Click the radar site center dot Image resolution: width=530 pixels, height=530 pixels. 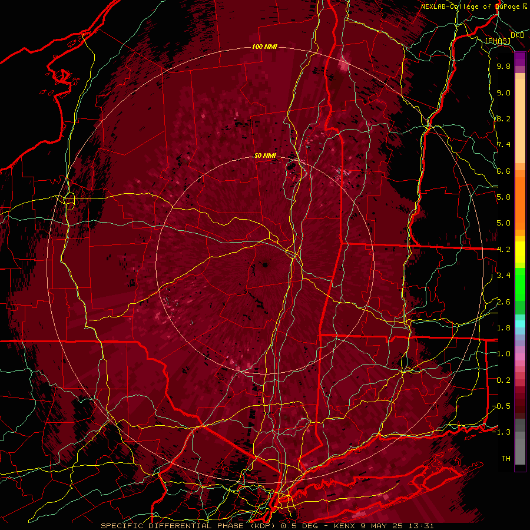click(x=265, y=265)
